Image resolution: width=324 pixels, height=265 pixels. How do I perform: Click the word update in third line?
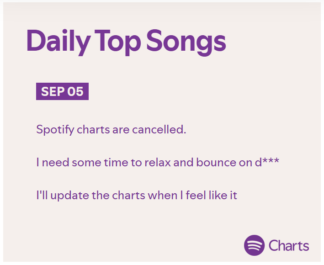pyautogui.click(x=69, y=196)
